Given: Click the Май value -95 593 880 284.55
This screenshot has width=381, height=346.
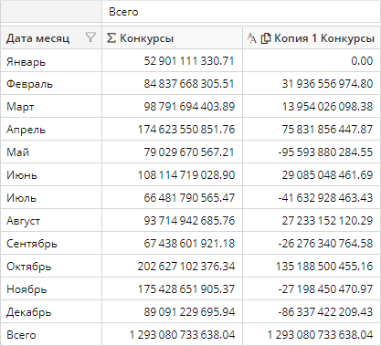Looking at the screenshot, I should pyautogui.click(x=325, y=152).
